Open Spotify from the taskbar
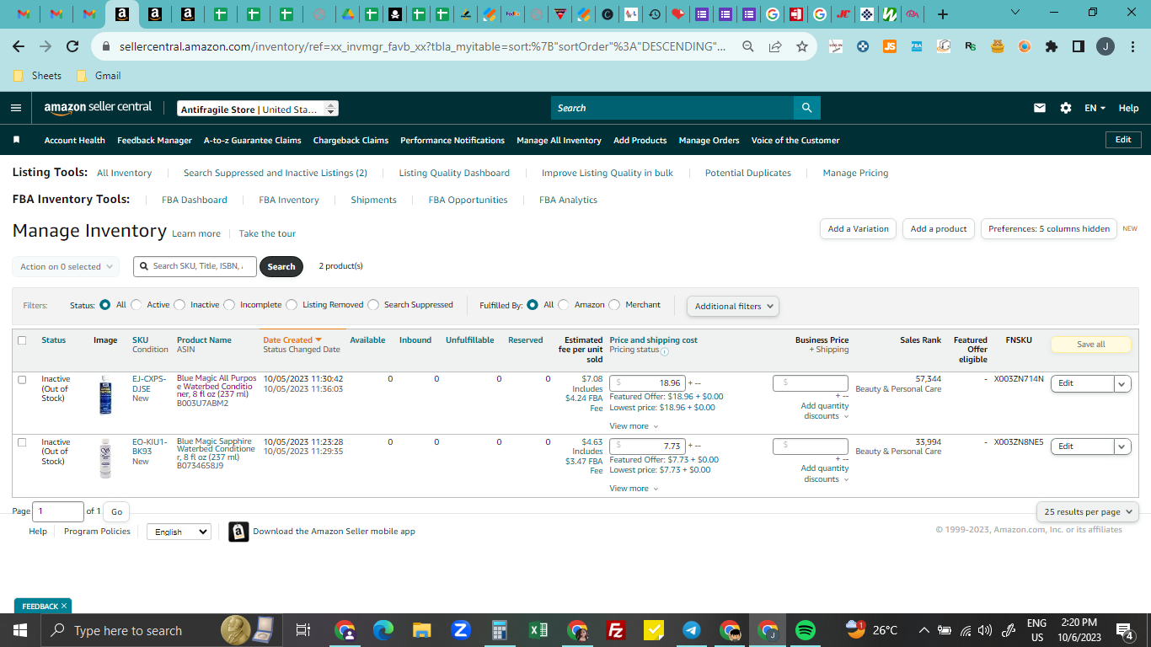The width and height of the screenshot is (1151, 647). tap(805, 630)
